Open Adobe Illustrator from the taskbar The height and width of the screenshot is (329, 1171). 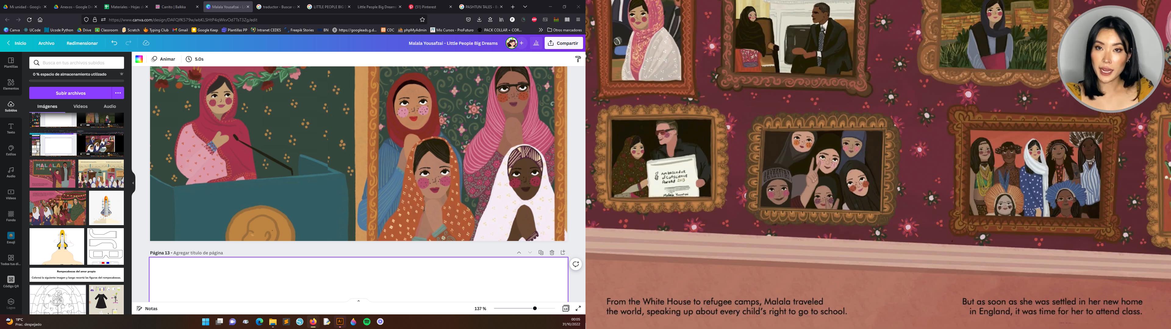tap(340, 322)
